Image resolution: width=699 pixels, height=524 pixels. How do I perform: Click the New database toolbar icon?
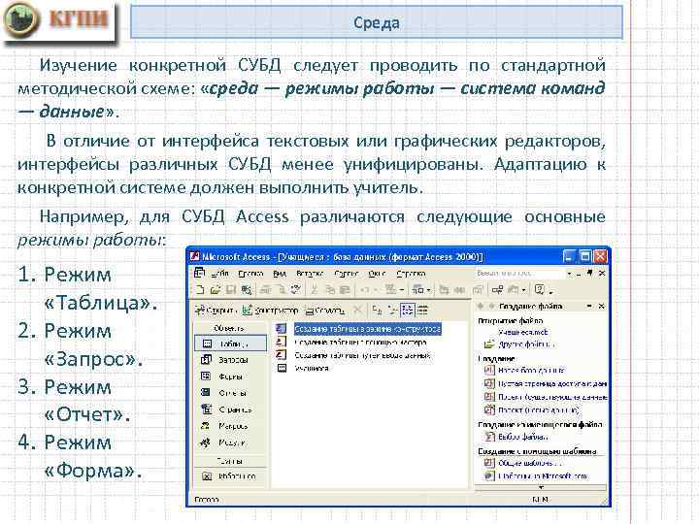[199, 289]
